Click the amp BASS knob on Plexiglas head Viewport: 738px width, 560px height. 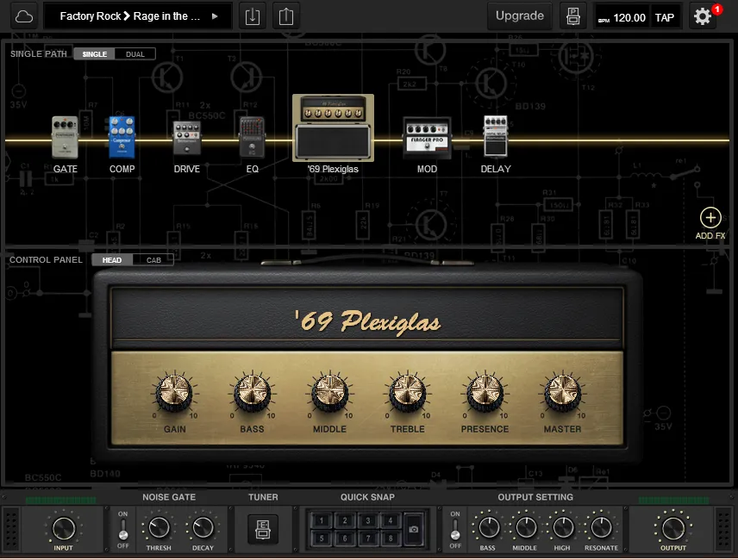[x=252, y=393]
